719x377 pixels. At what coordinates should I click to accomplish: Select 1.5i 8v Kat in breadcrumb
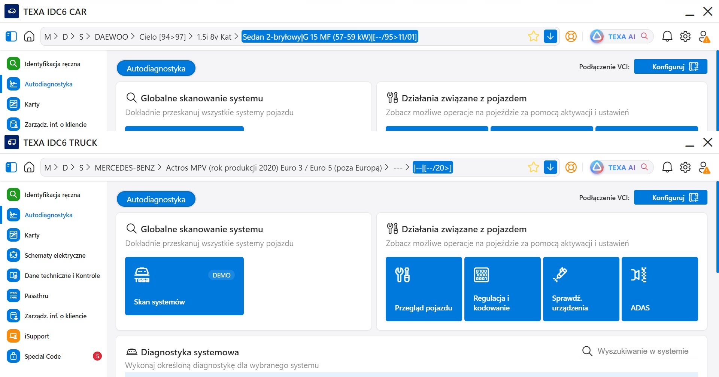[214, 37]
